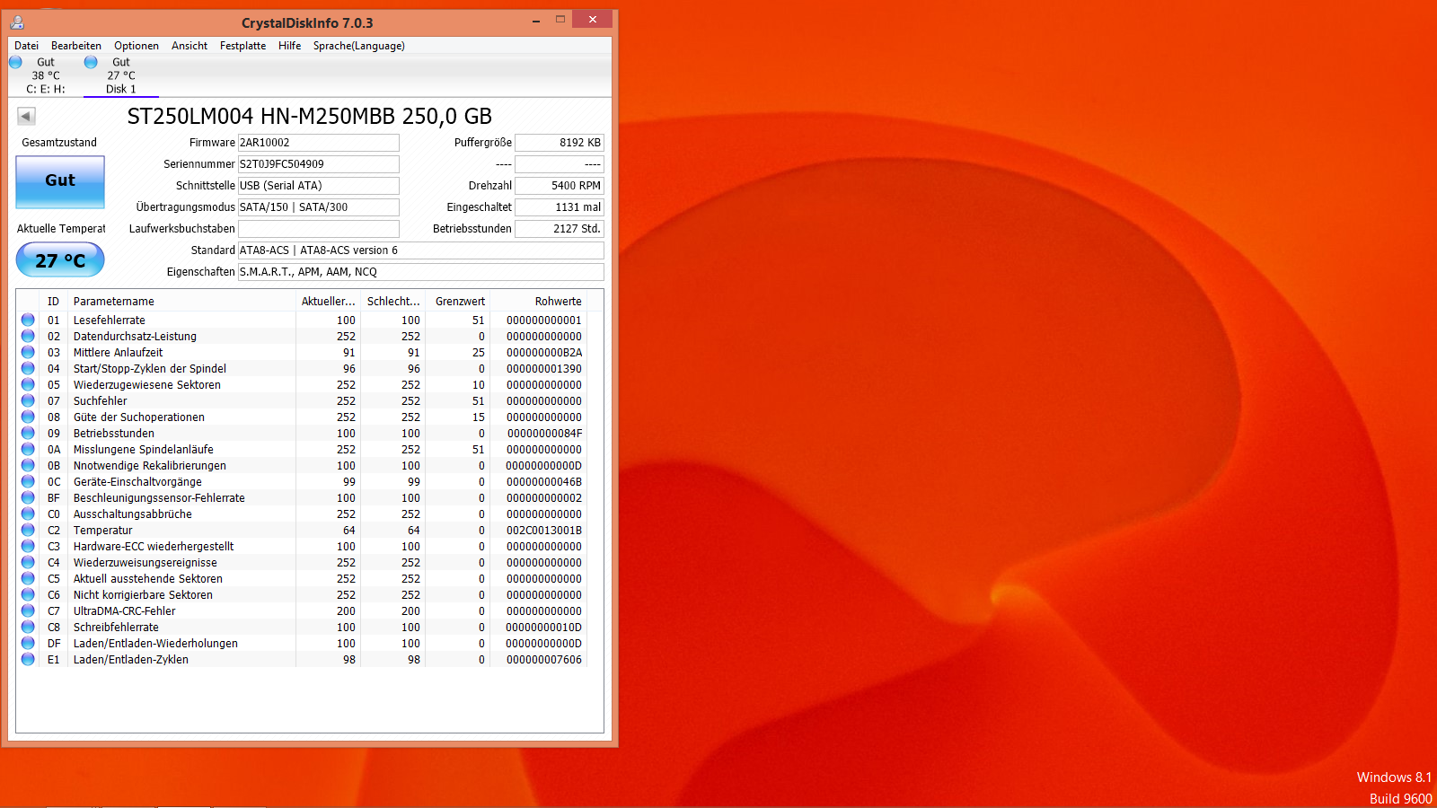The image size is (1437, 808).
Task: Click the disk model title ST250LM004
Action: tap(310, 116)
